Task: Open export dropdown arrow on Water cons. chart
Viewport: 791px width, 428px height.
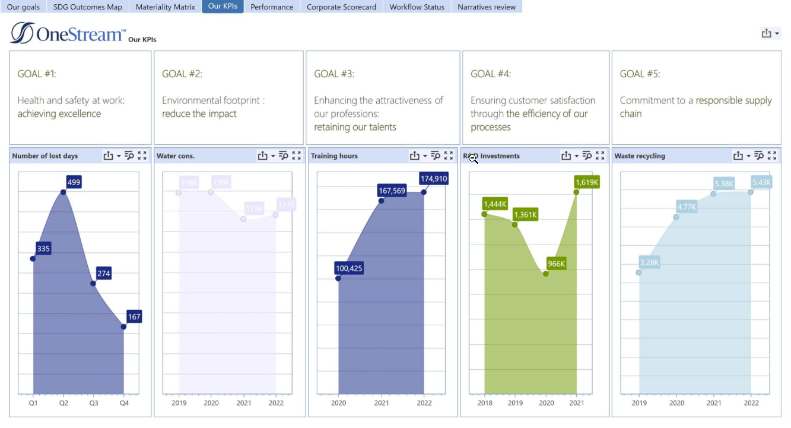Action: coord(273,156)
